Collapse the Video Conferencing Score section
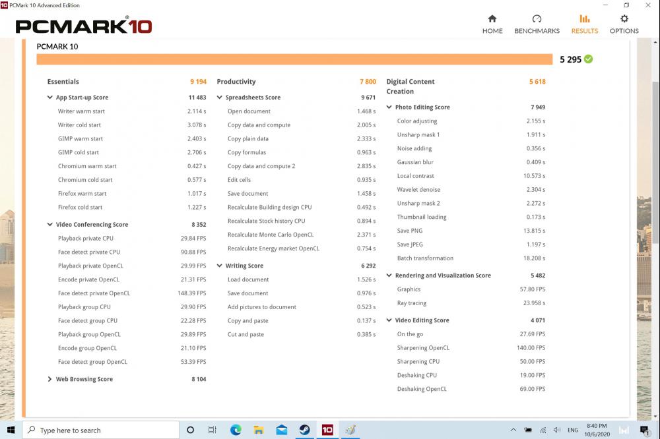 (x=49, y=225)
